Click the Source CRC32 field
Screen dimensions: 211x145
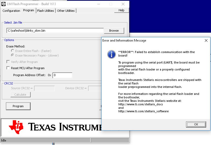click(44, 88)
